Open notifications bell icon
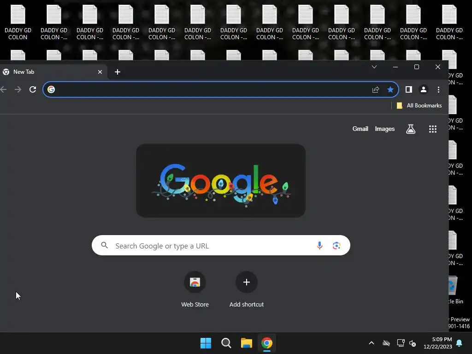The height and width of the screenshot is (354, 472). point(460,343)
